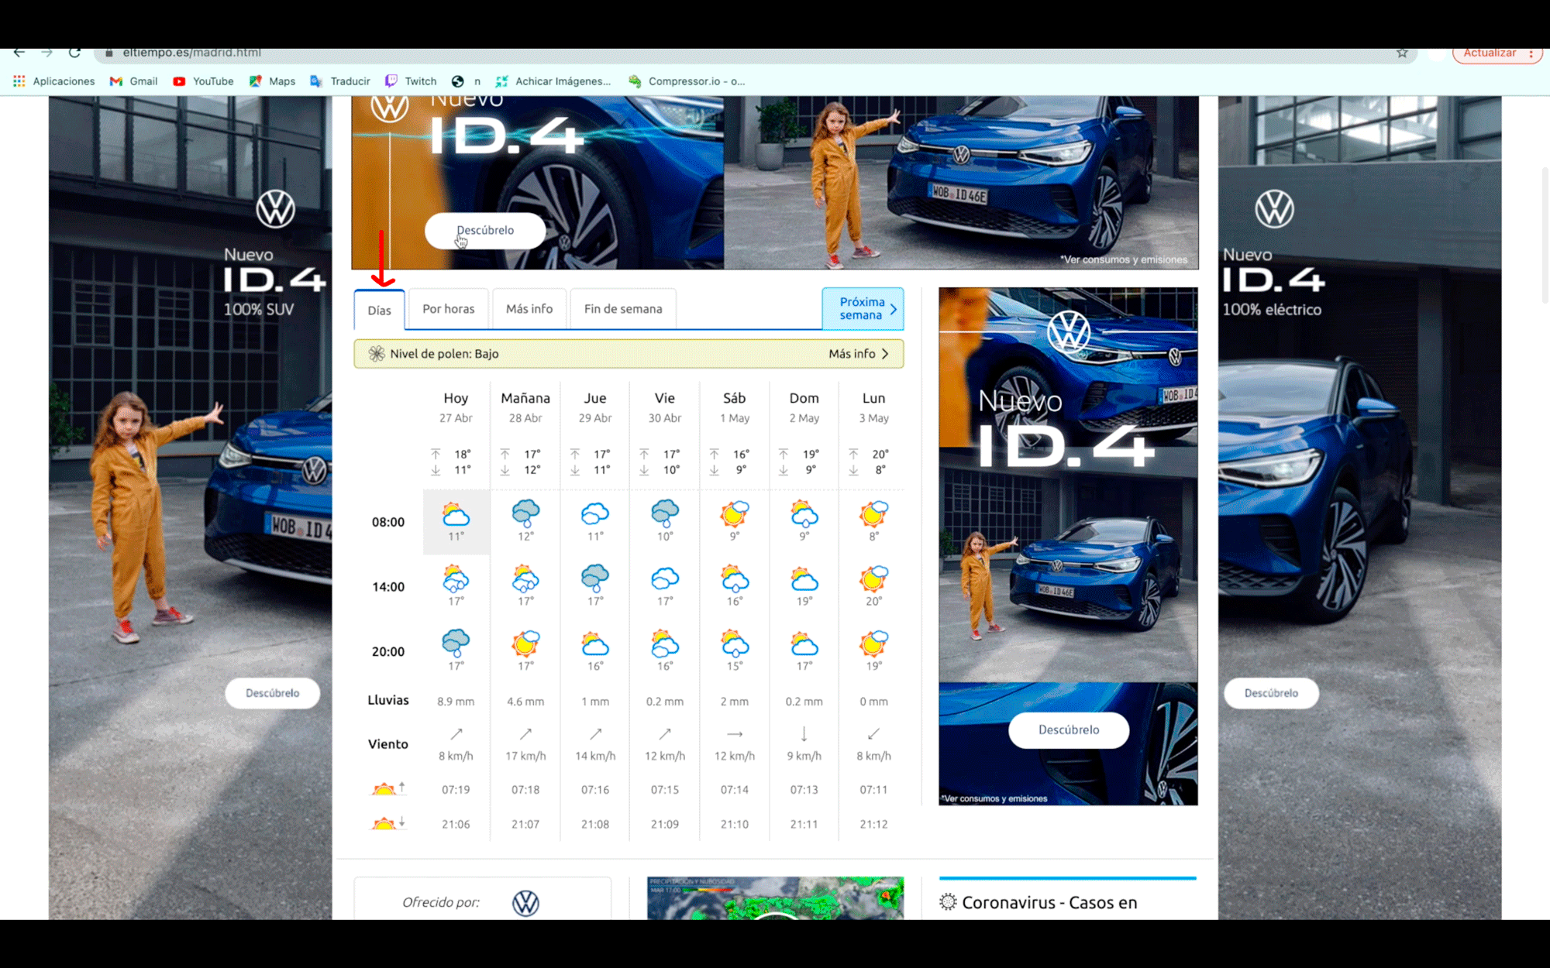Viewport: 1550px width, 968px height.
Task: Select the Días tab
Action: 380,310
